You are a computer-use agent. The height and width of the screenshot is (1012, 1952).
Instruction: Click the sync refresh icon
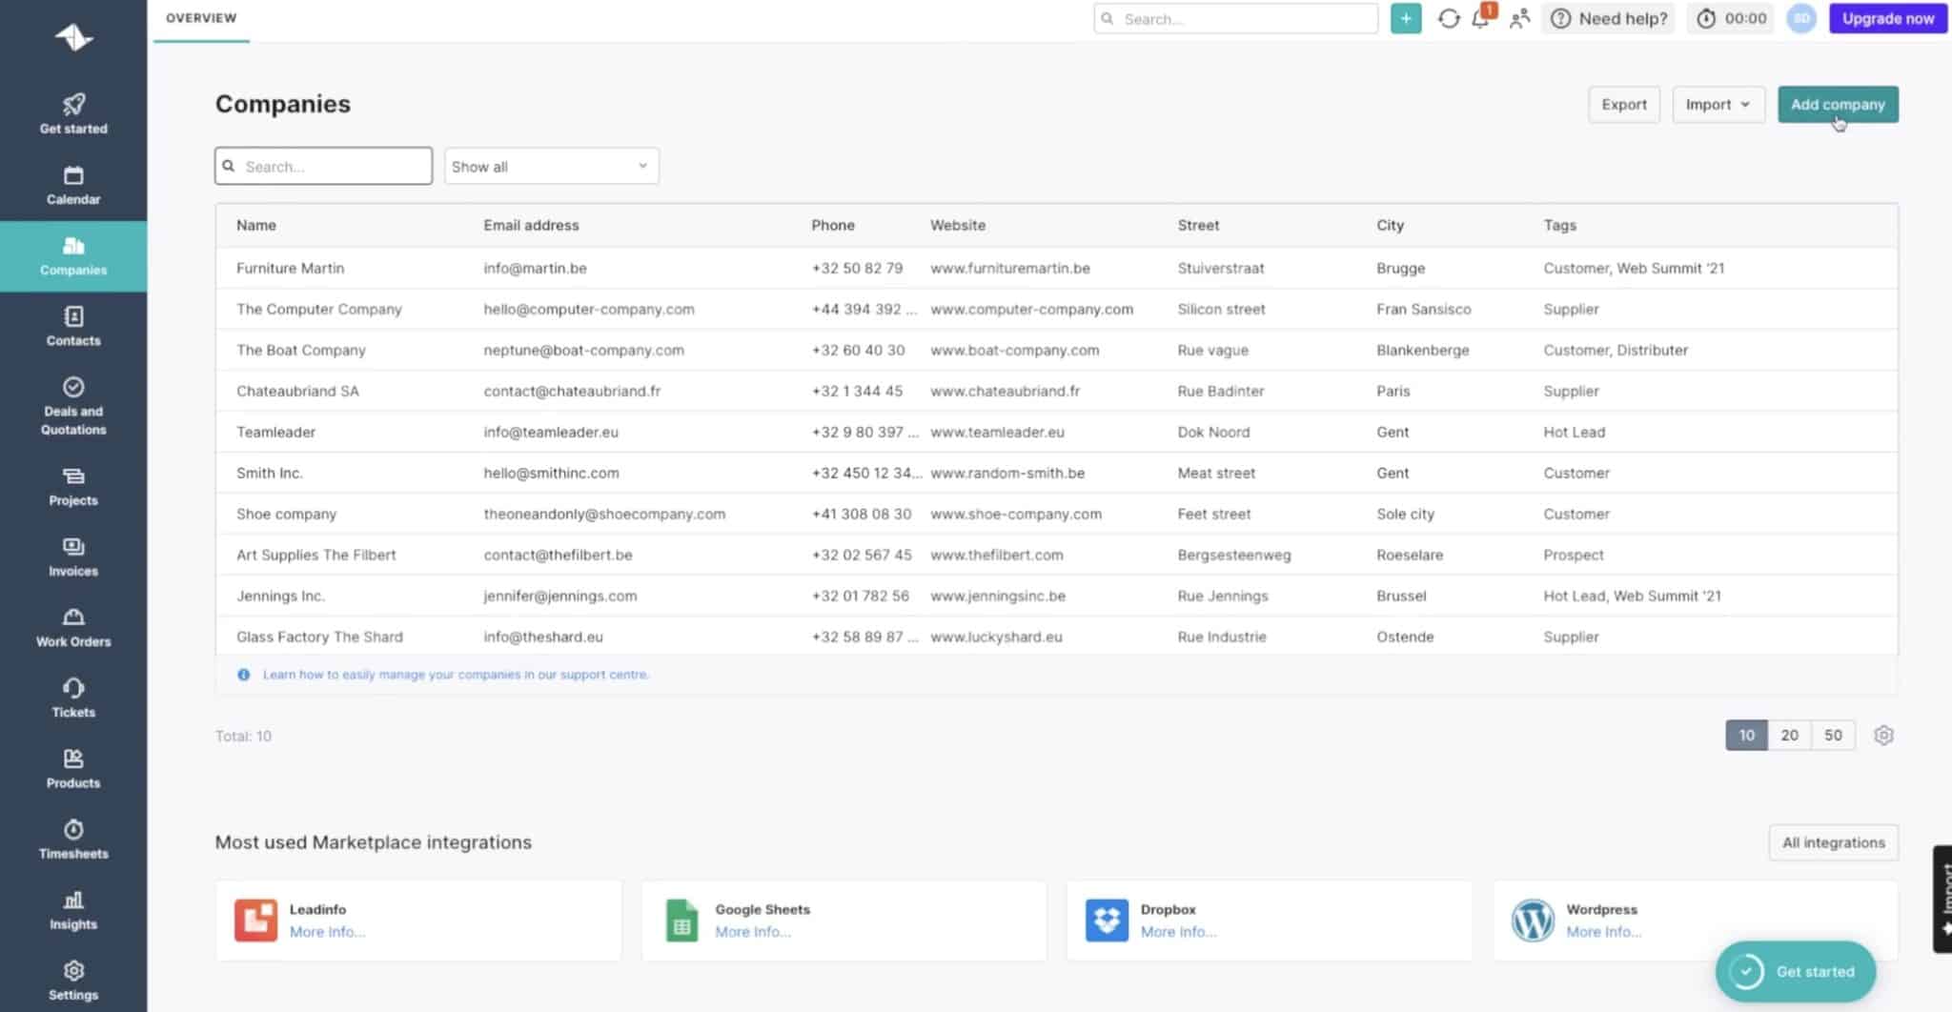coord(1449,18)
